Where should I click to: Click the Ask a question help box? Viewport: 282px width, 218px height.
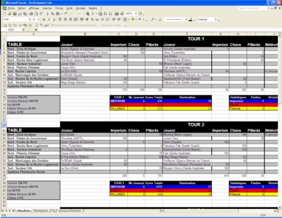pyautogui.click(x=252, y=8)
